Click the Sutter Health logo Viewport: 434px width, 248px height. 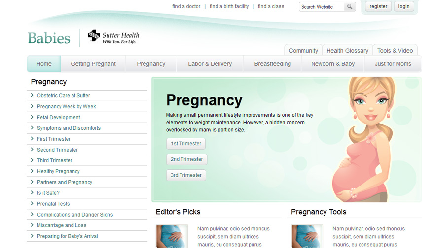coord(113,37)
